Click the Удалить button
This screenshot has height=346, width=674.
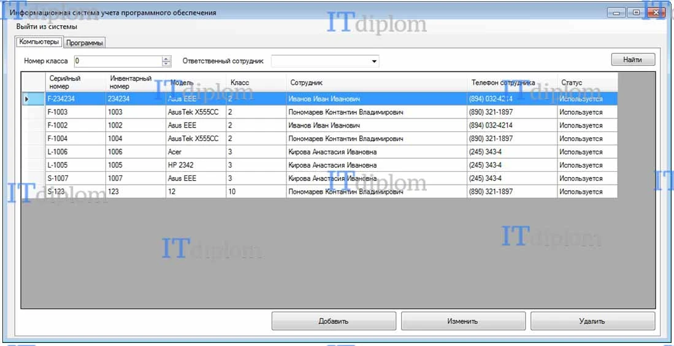tap(593, 321)
